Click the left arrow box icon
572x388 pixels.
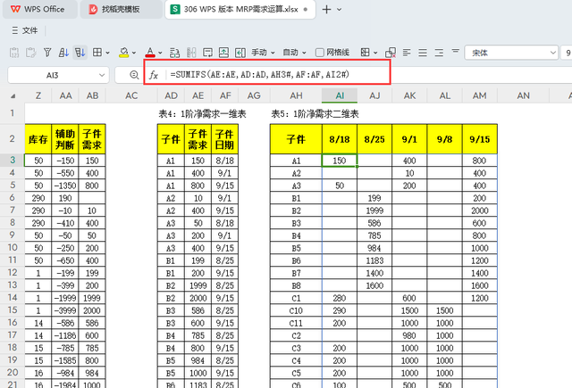(240, 53)
